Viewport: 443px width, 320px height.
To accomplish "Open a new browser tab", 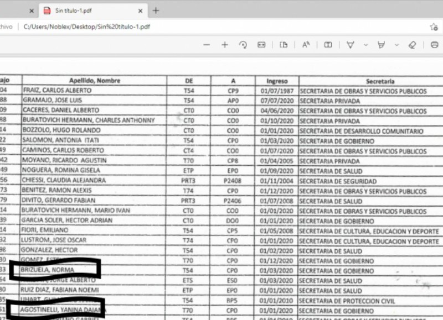I will click(156, 11).
